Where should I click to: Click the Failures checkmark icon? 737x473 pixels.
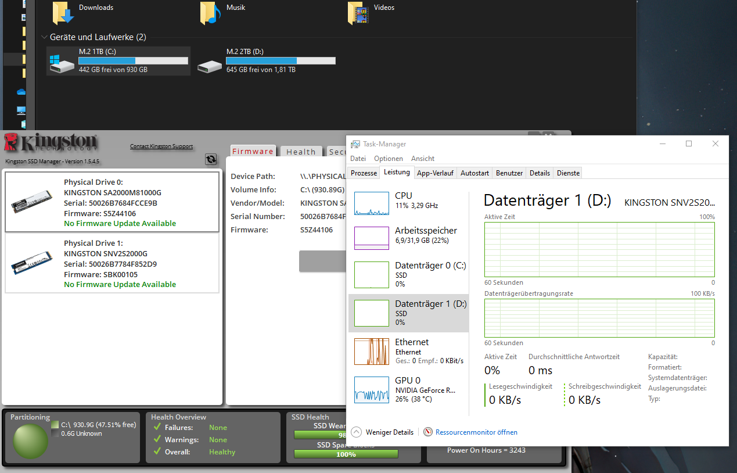tap(157, 428)
